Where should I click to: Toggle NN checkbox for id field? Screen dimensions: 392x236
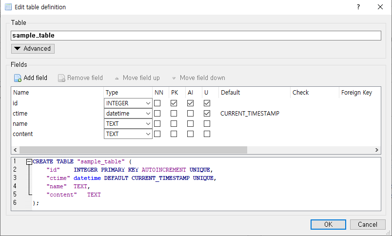157,103
